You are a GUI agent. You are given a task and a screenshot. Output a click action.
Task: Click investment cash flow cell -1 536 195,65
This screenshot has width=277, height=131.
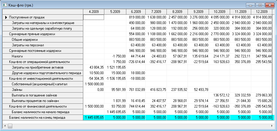(115, 79)
